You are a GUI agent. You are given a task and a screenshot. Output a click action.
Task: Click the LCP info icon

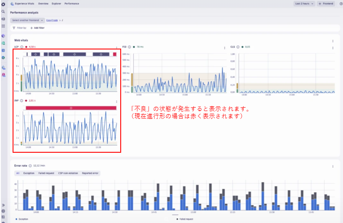tap(21, 47)
